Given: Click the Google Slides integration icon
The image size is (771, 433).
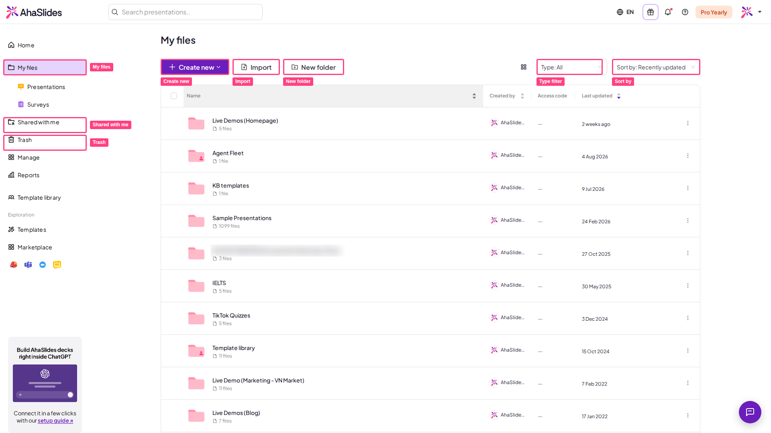Looking at the screenshot, I should (x=57, y=265).
